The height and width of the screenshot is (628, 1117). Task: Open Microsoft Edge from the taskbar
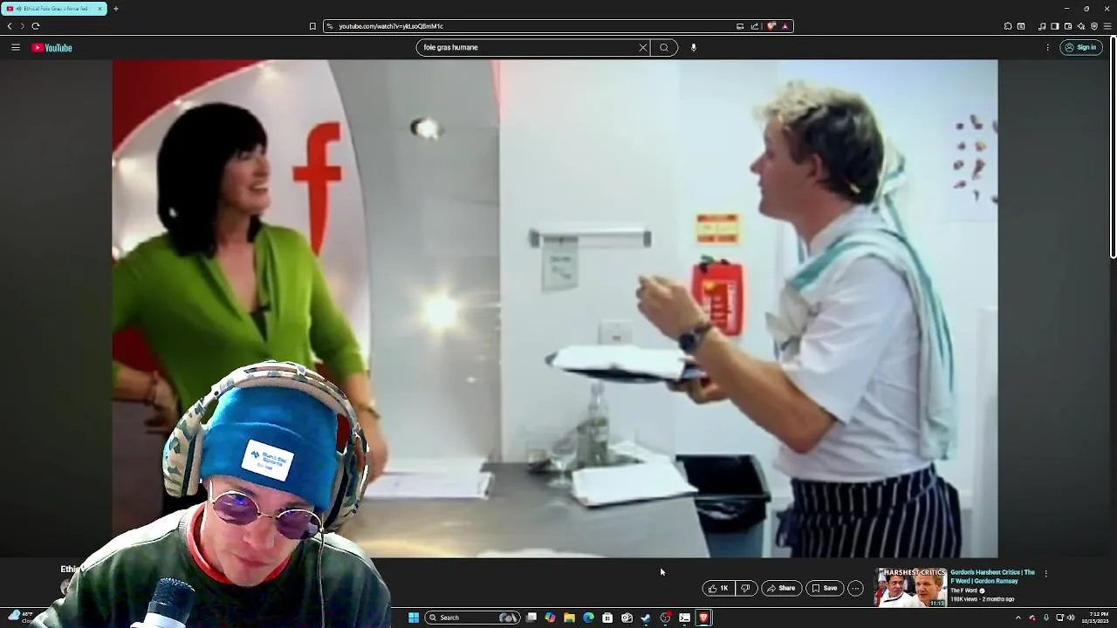point(588,618)
